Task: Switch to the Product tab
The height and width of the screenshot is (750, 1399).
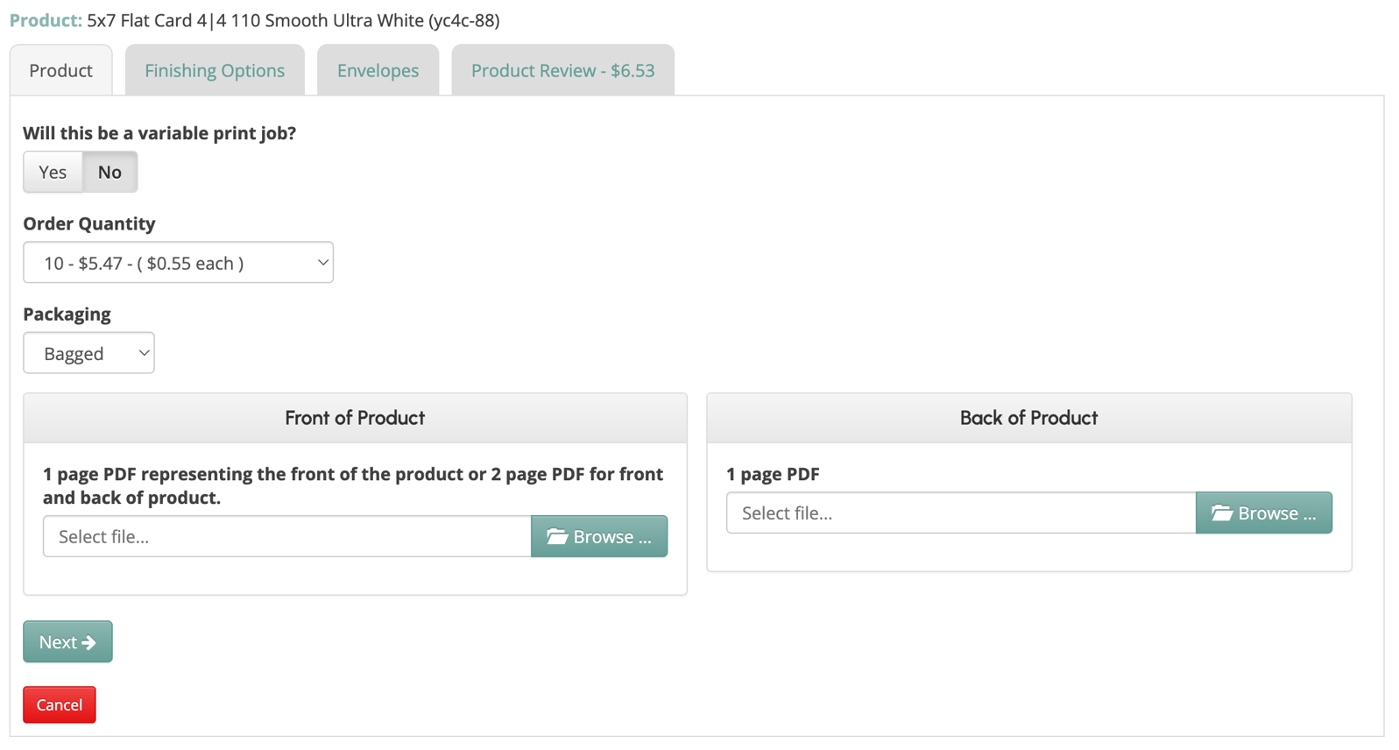Action: pyautogui.click(x=60, y=70)
